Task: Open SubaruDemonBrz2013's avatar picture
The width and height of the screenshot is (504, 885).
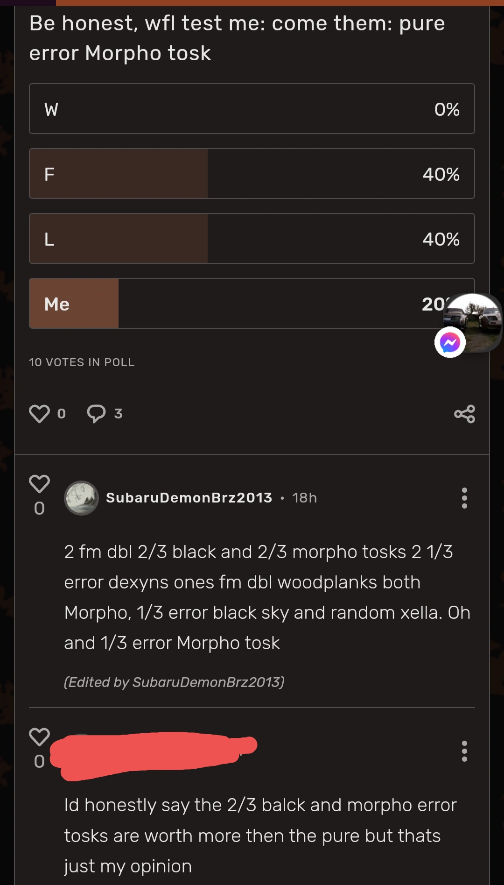Action: click(81, 498)
